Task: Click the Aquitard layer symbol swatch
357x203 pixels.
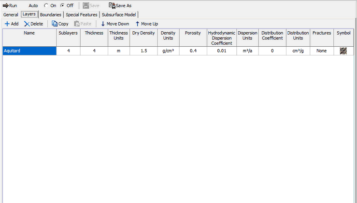Action: point(343,51)
